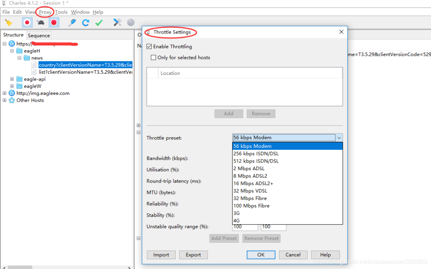The height and width of the screenshot is (269, 431).
Task: Open the Tools menu
Action: click(x=61, y=12)
